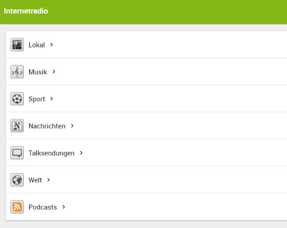This screenshot has height=228, width=287.
Task: Open the Lokal radio category
Action: click(36, 45)
